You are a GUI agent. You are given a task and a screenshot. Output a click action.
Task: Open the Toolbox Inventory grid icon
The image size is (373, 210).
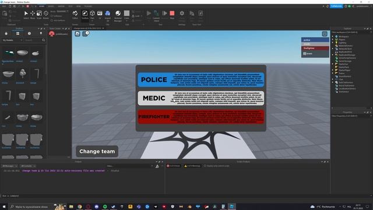tap(18, 34)
